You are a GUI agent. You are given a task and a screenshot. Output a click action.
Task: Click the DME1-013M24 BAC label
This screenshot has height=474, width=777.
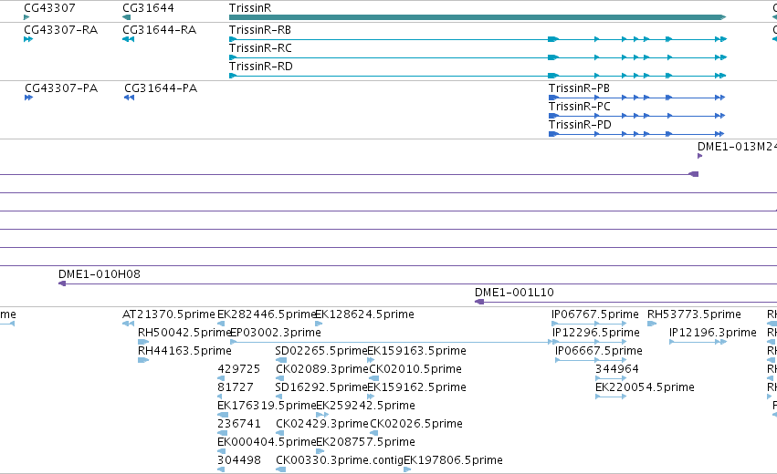pyautogui.click(x=737, y=147)
